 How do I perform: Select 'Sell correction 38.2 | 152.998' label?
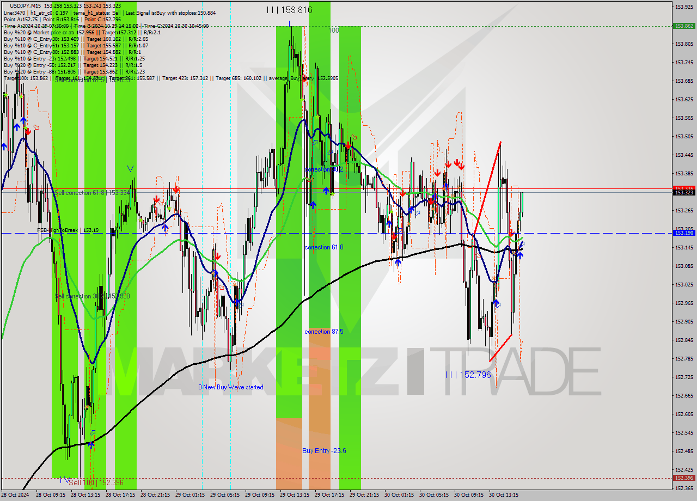click(93, 296)
